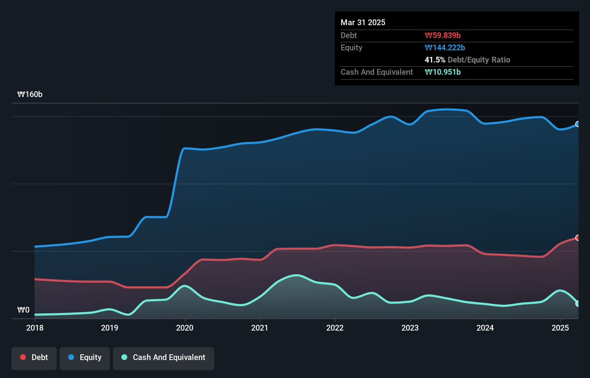This screenshot has width=590, height=378.
Task: Click the ₩144.222b equity value
Action: pos(445,48)
